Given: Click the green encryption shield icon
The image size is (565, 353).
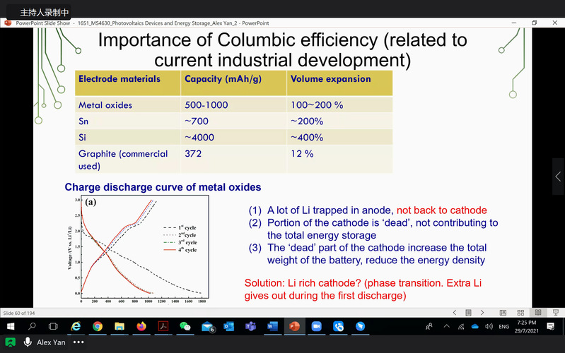Looking at the screenshot, I should pyautogui.click(x=11, y=342).
